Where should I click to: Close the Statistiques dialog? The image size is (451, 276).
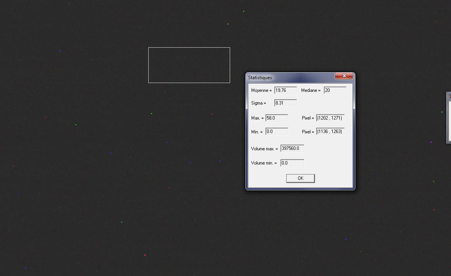pos(344,76)
